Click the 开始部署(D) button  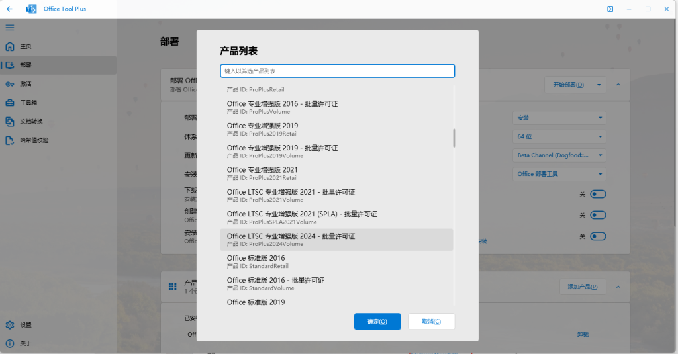[x=568, y=85]
